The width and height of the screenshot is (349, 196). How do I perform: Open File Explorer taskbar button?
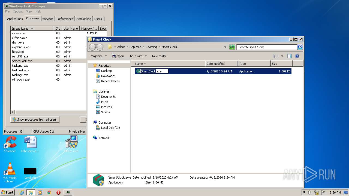31,192
